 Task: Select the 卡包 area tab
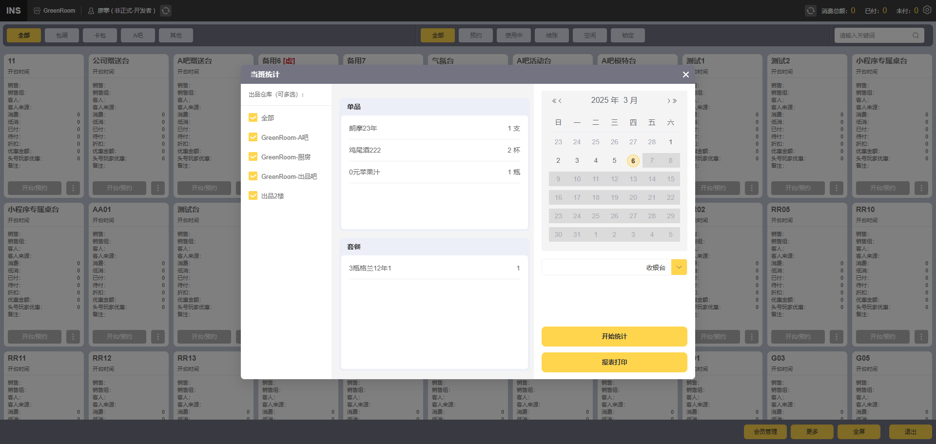pos(100,35)
